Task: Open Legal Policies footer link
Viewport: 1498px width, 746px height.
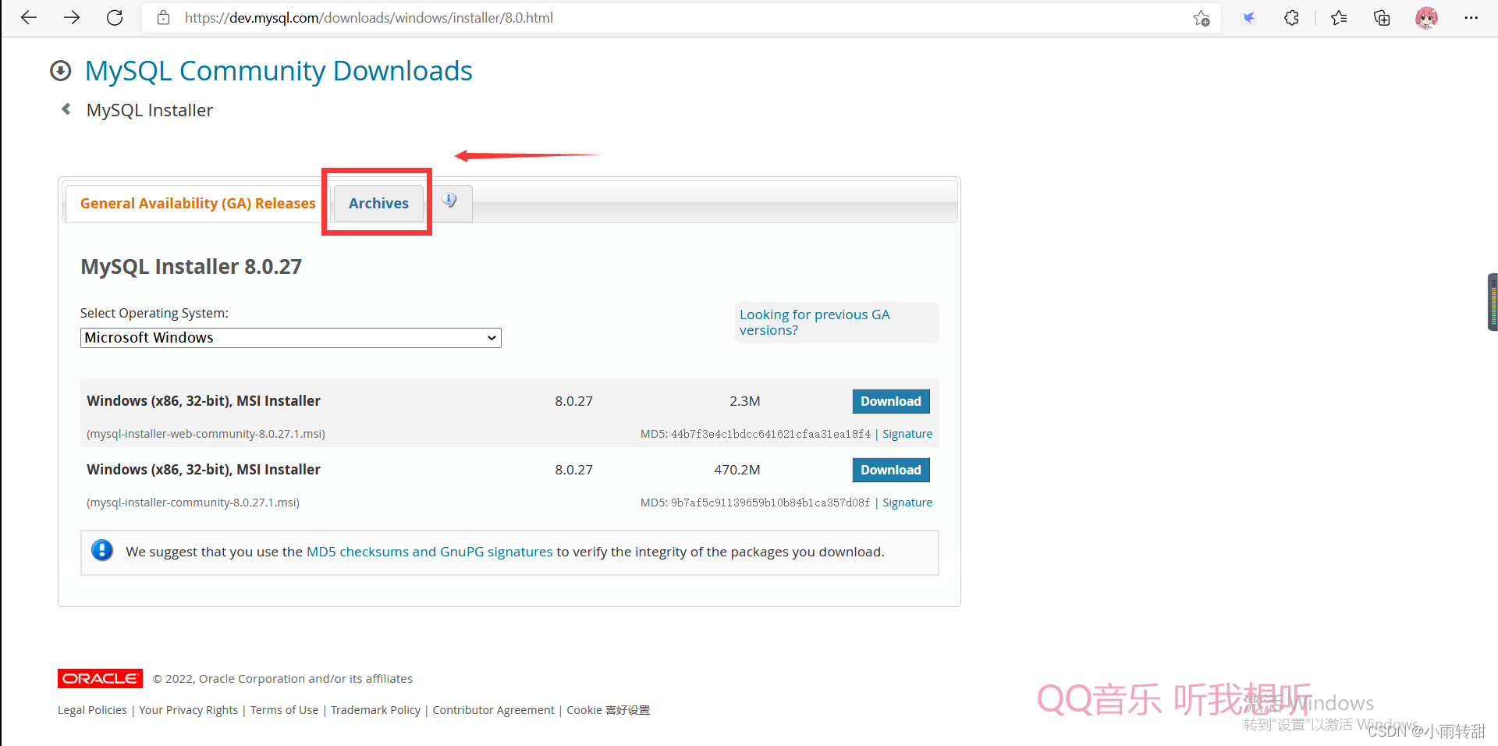Action: (92, 709)
